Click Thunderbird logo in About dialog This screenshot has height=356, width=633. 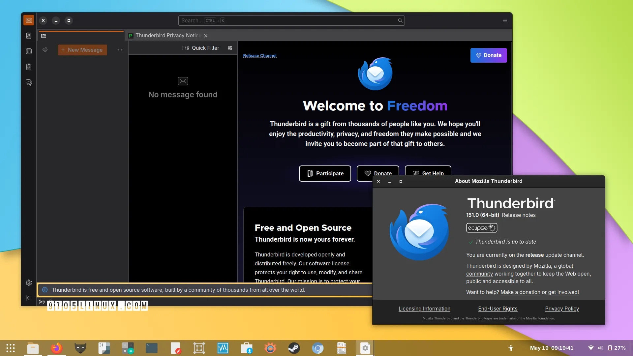tap(419, 232)
